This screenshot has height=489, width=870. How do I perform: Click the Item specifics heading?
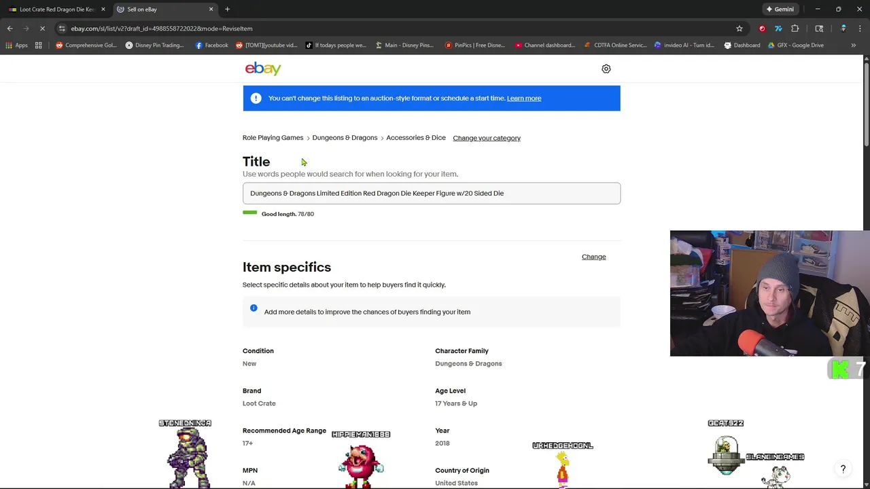287,267
